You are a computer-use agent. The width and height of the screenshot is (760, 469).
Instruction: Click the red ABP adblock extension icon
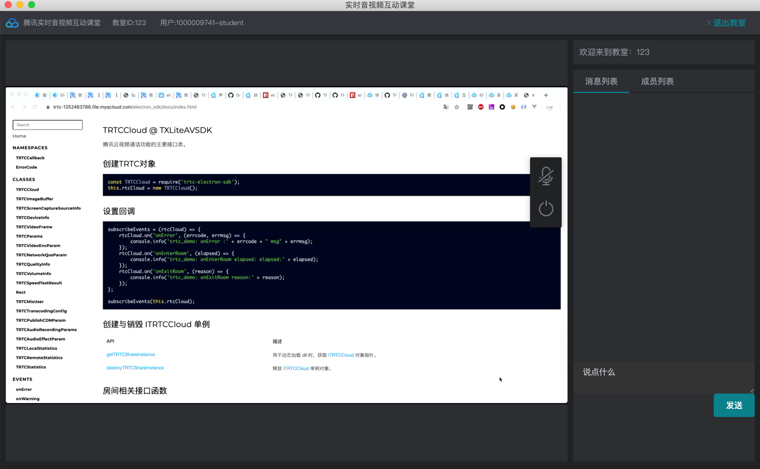[480, 107]
